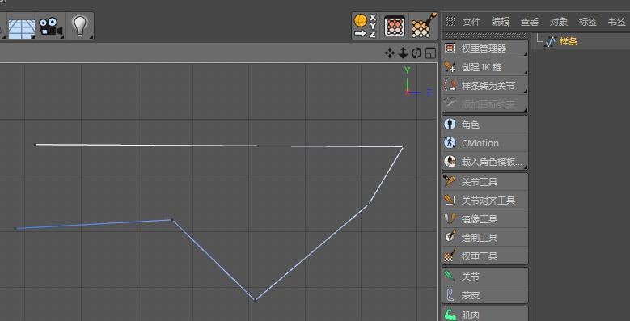Open the 文件 menu
The height and width of the screenshot is (321, 630).
(x=471, y=22)
